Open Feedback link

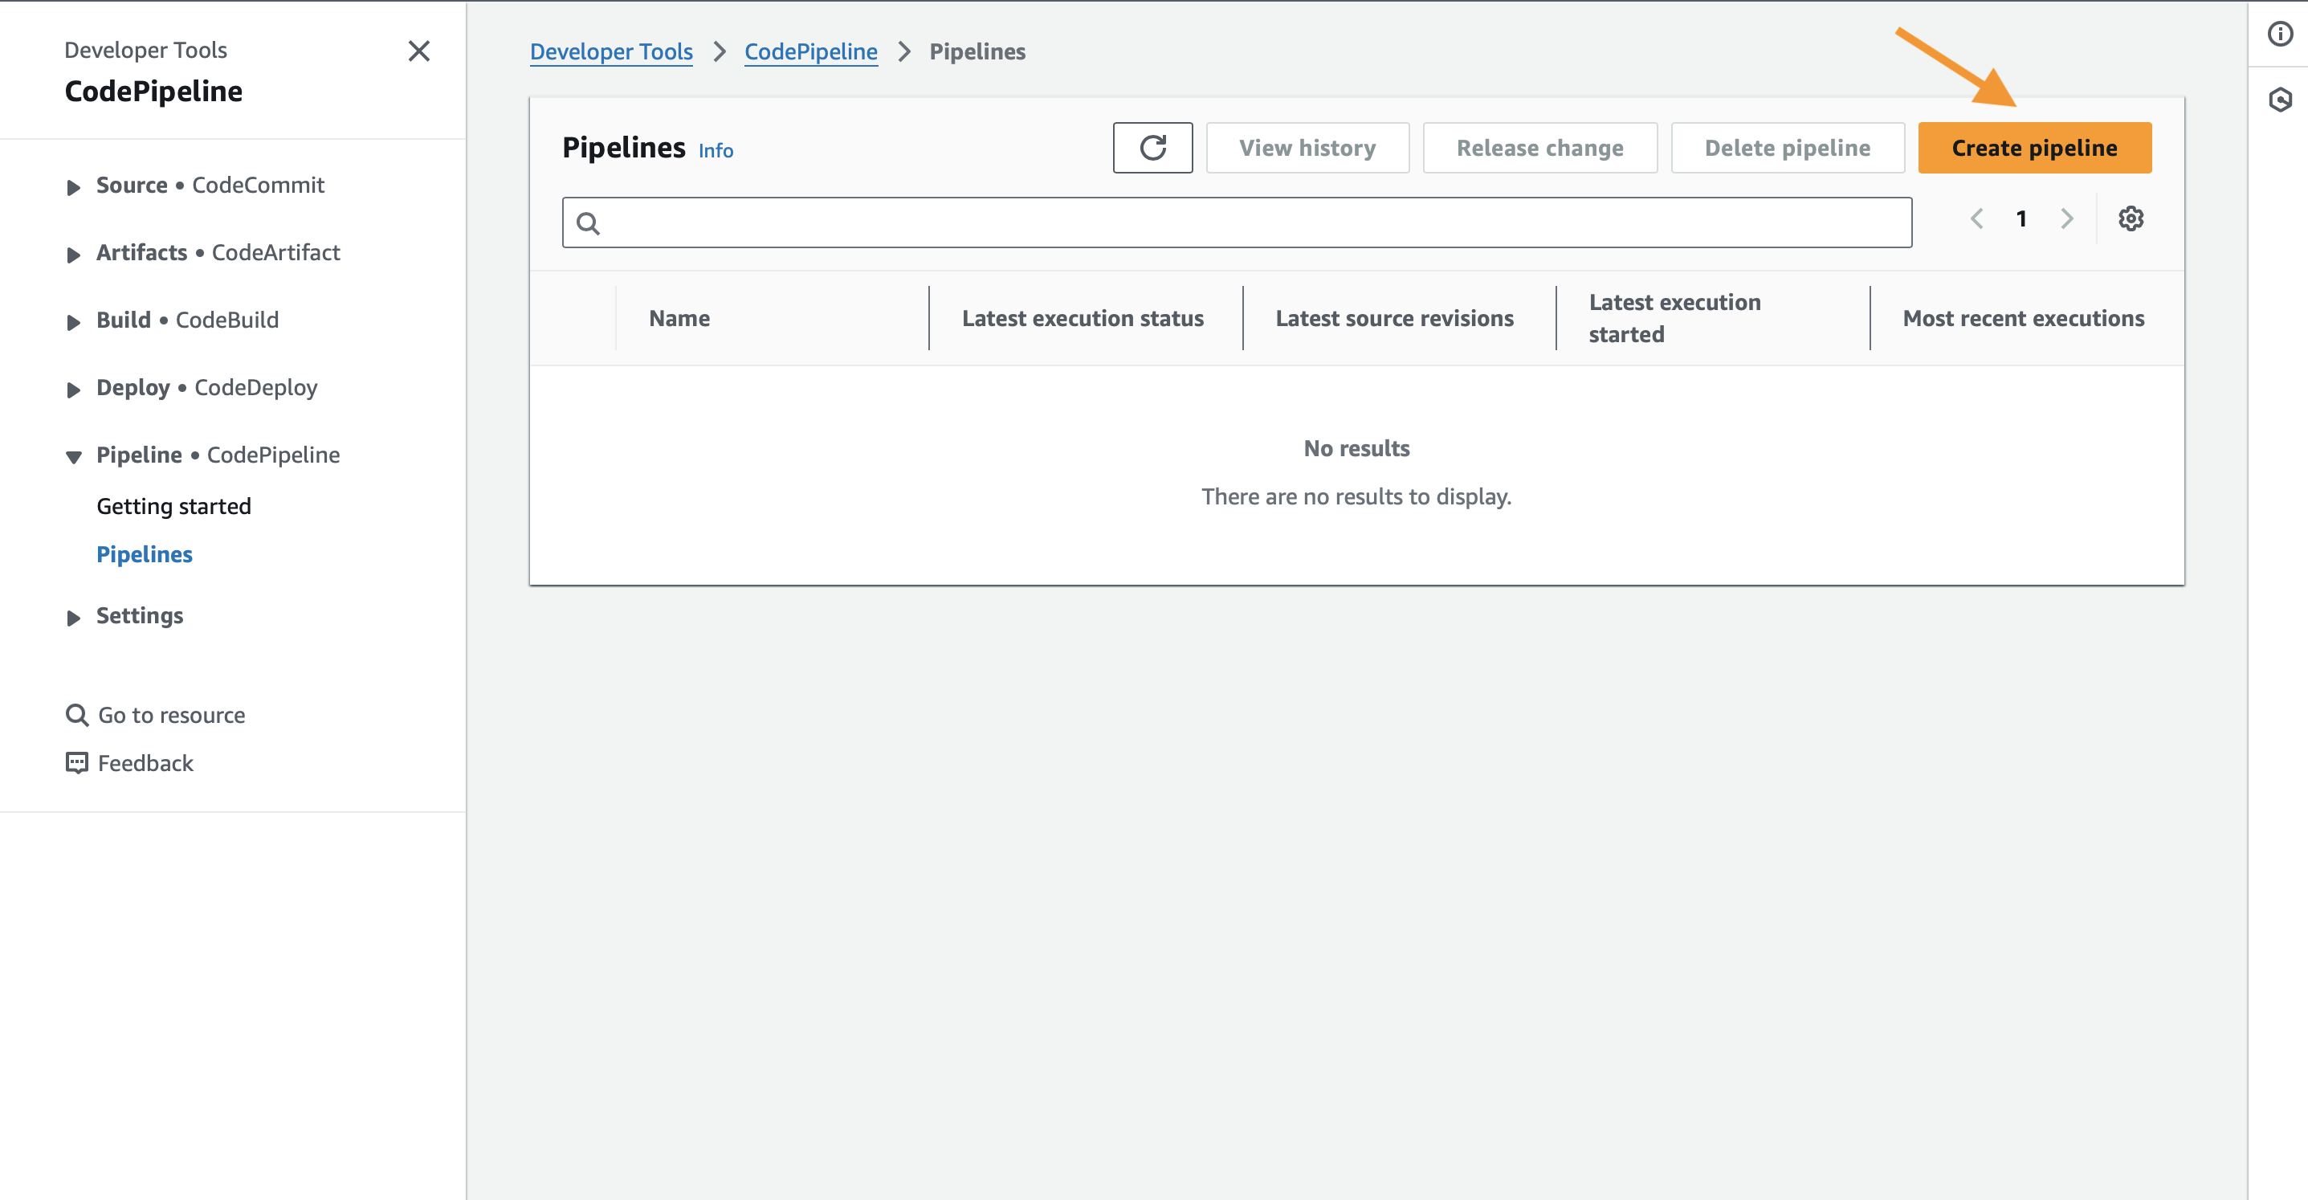click(x=145, y=764)
